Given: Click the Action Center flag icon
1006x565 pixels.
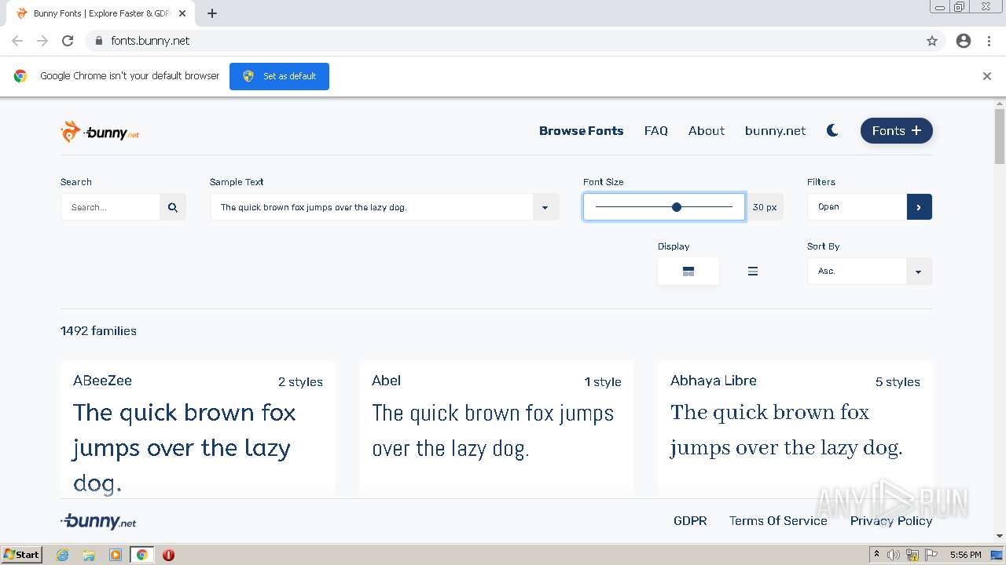Looking at the screenshot, I should pos(931,555).
